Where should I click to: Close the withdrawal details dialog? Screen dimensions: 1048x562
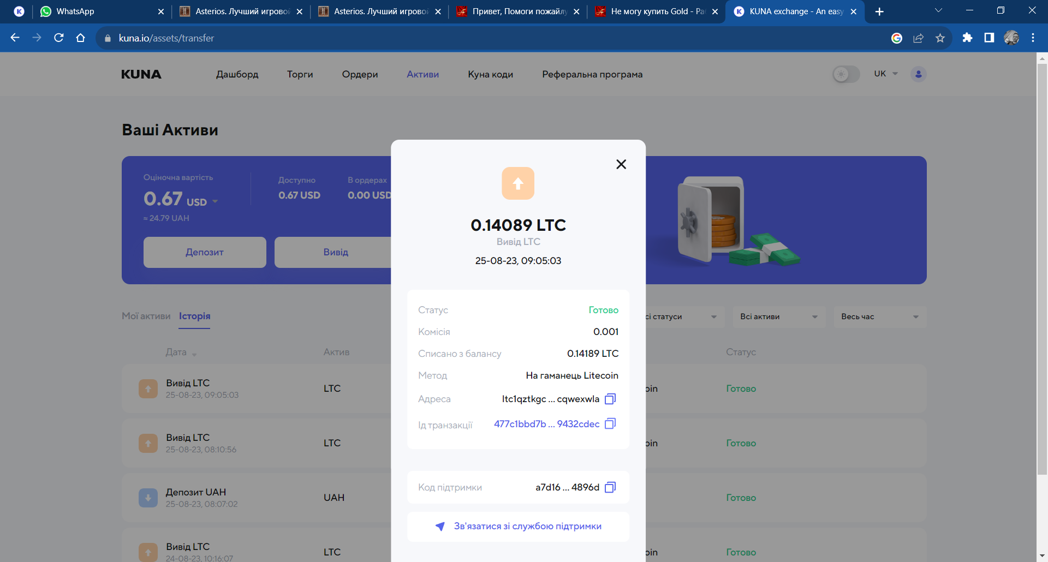pos(621,164)
